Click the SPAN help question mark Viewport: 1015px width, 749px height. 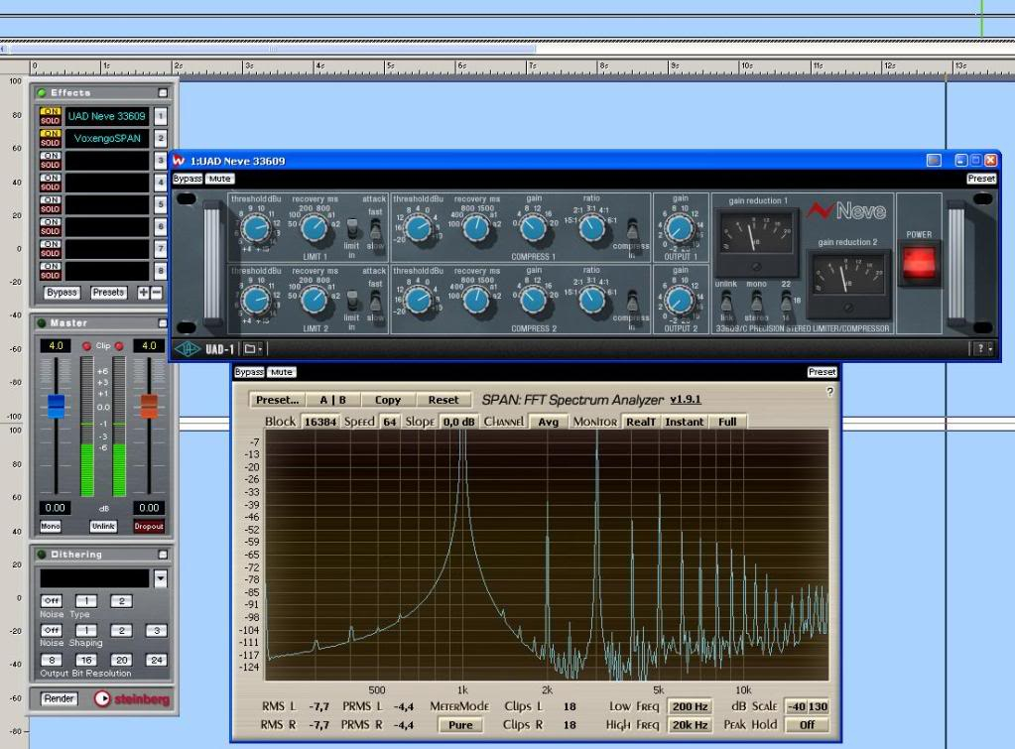[830, 392]
